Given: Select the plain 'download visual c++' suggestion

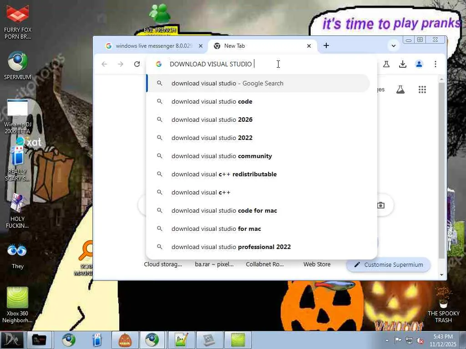Looking at the screenshot, I should pyautogui.click(x=258, y=192).
